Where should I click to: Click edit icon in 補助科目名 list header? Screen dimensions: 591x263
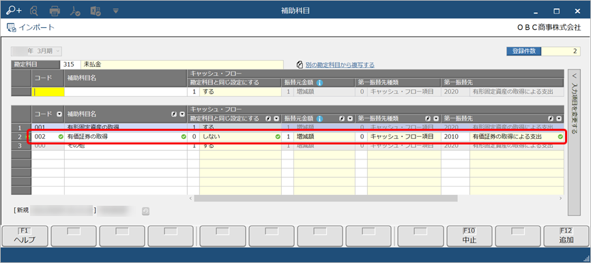(174, 114)
